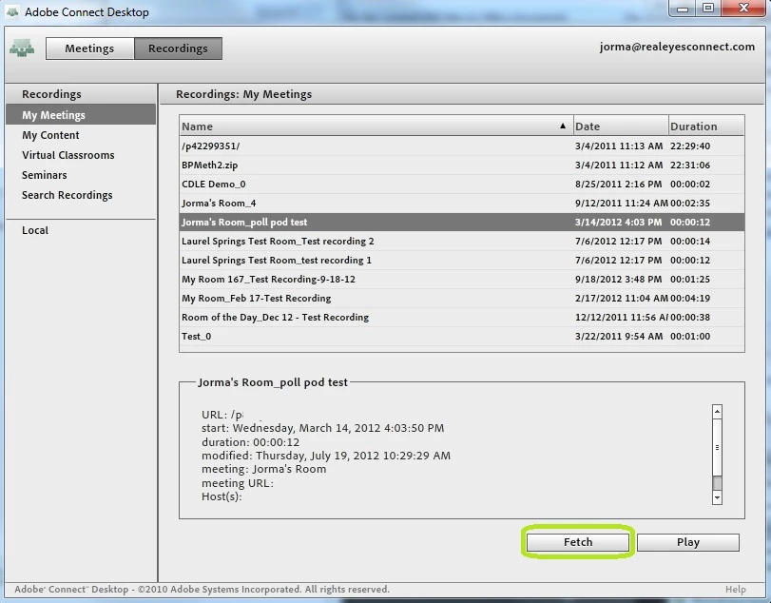Open the Help link in status bar
The image size is (771, 603).
[735, 590]
